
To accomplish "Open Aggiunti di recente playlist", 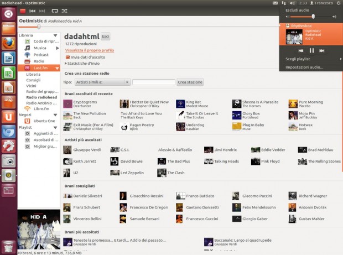I will coord(41,133).
